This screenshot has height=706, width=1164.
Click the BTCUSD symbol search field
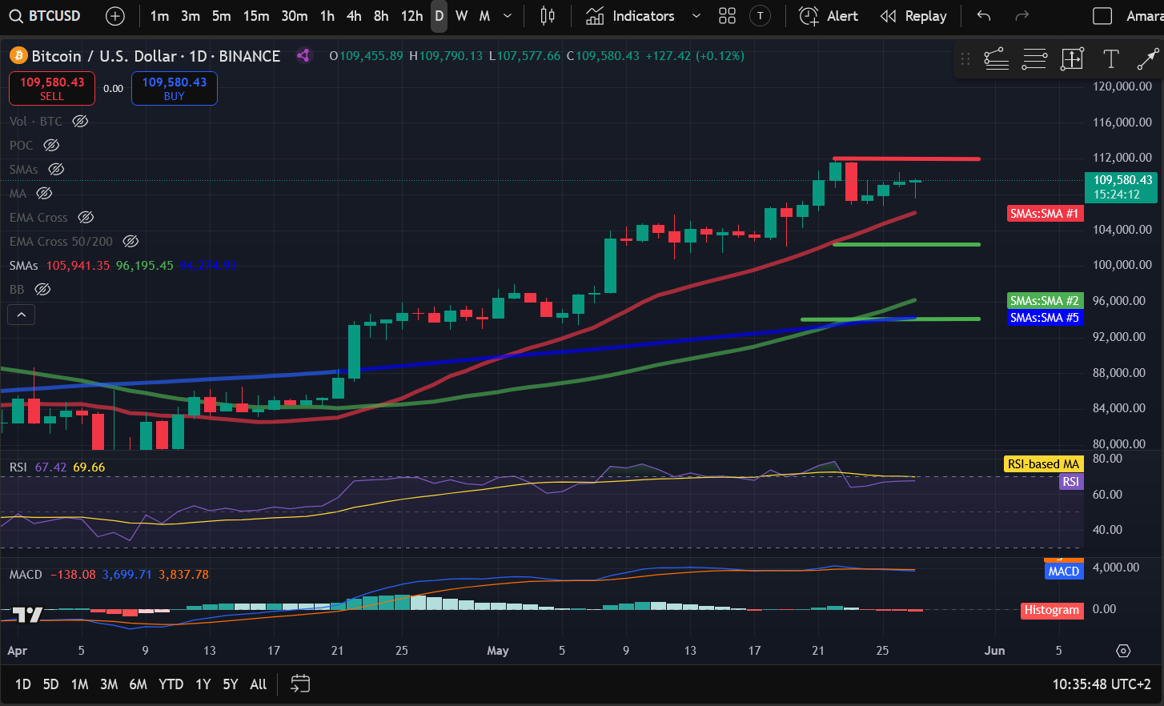46,16
